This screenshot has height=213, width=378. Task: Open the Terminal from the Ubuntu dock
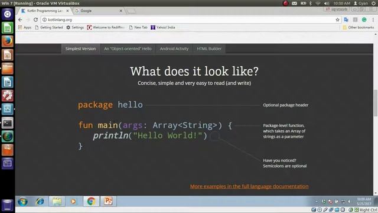pyautogui.click(x=7, y=123)
